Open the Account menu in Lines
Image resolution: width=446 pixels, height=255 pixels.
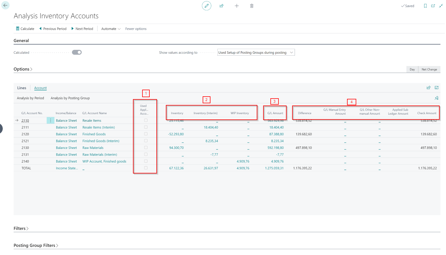pos(40,88)
